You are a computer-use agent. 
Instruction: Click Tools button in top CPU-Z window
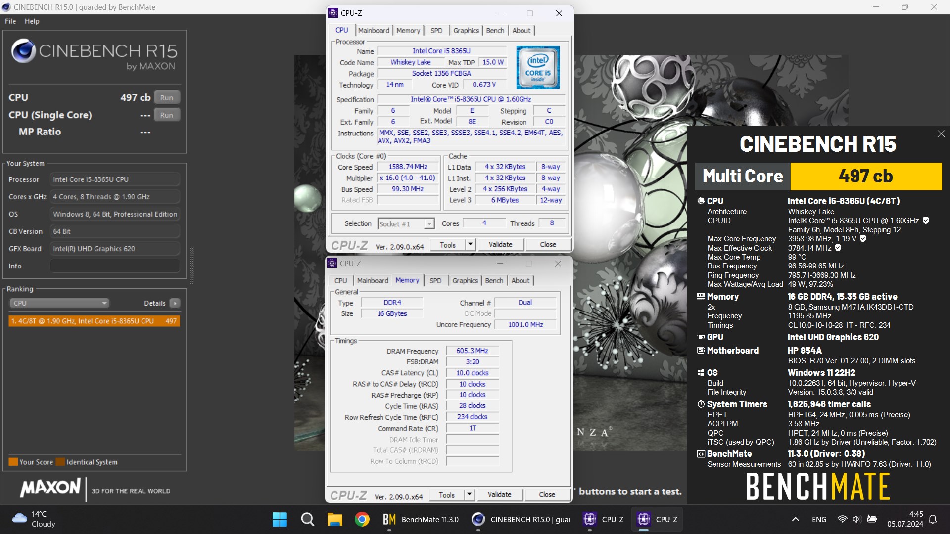point(448,244)
